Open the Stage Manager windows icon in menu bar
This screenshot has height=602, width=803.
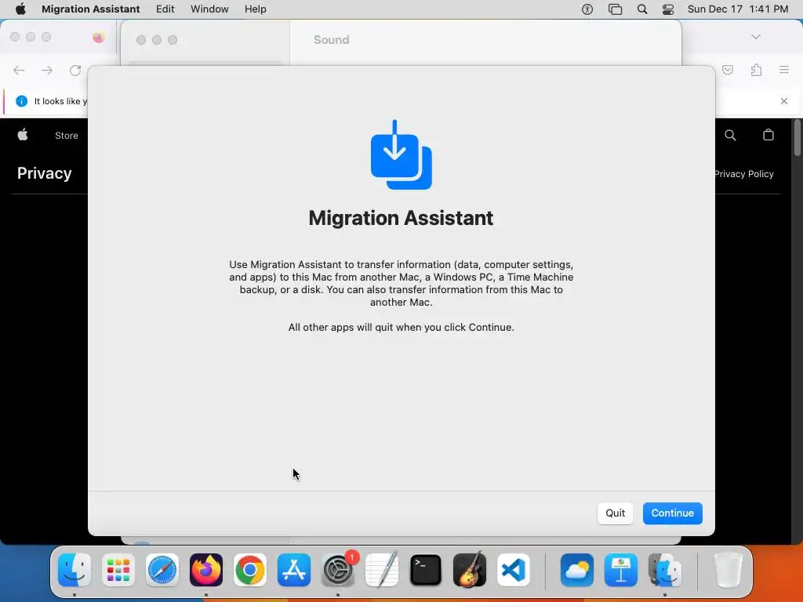coord(615,9)
